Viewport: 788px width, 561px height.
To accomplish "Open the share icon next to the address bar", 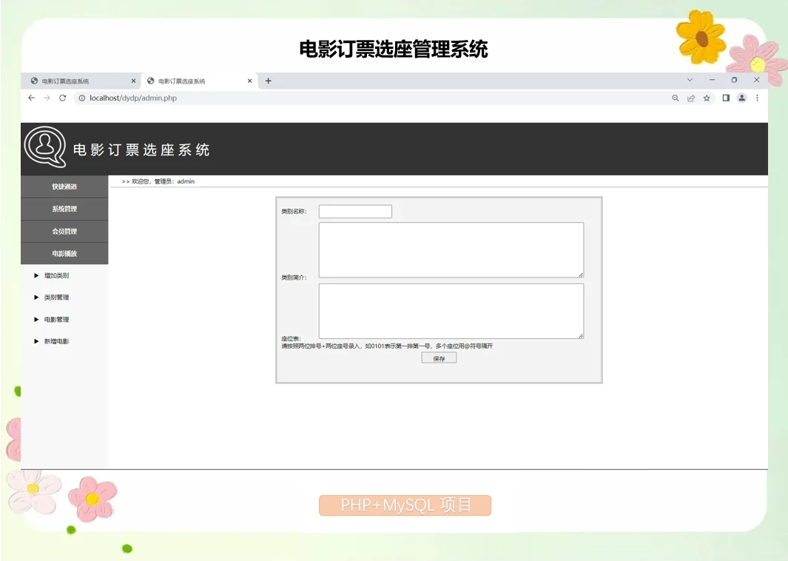I will (x=690, y=98).
